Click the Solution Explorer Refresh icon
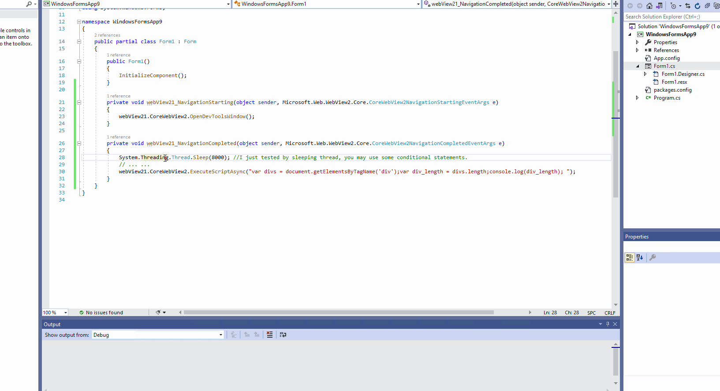Screen dimensions: 720x391 698,6
